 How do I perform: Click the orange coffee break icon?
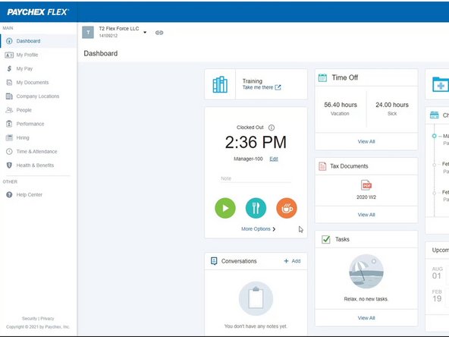click(x=287, y=208)
